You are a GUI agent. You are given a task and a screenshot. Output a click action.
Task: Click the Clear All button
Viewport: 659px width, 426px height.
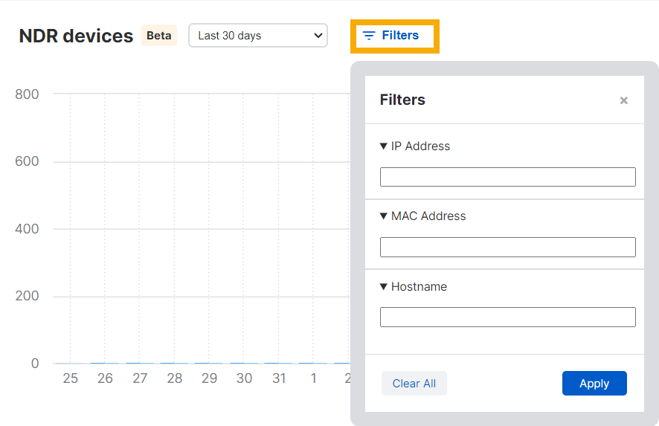click(414, 384)
